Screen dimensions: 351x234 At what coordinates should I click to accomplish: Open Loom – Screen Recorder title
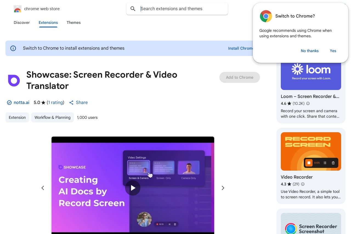310,97
